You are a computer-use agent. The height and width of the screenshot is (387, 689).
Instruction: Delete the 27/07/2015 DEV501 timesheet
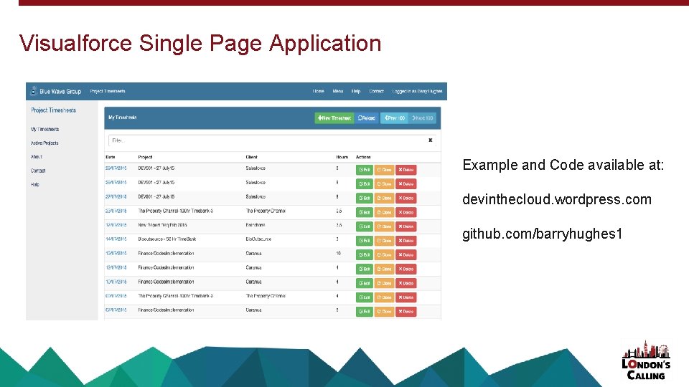point(406,199)
